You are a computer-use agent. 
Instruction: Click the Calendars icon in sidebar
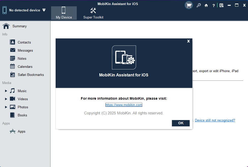coord(12,66)
